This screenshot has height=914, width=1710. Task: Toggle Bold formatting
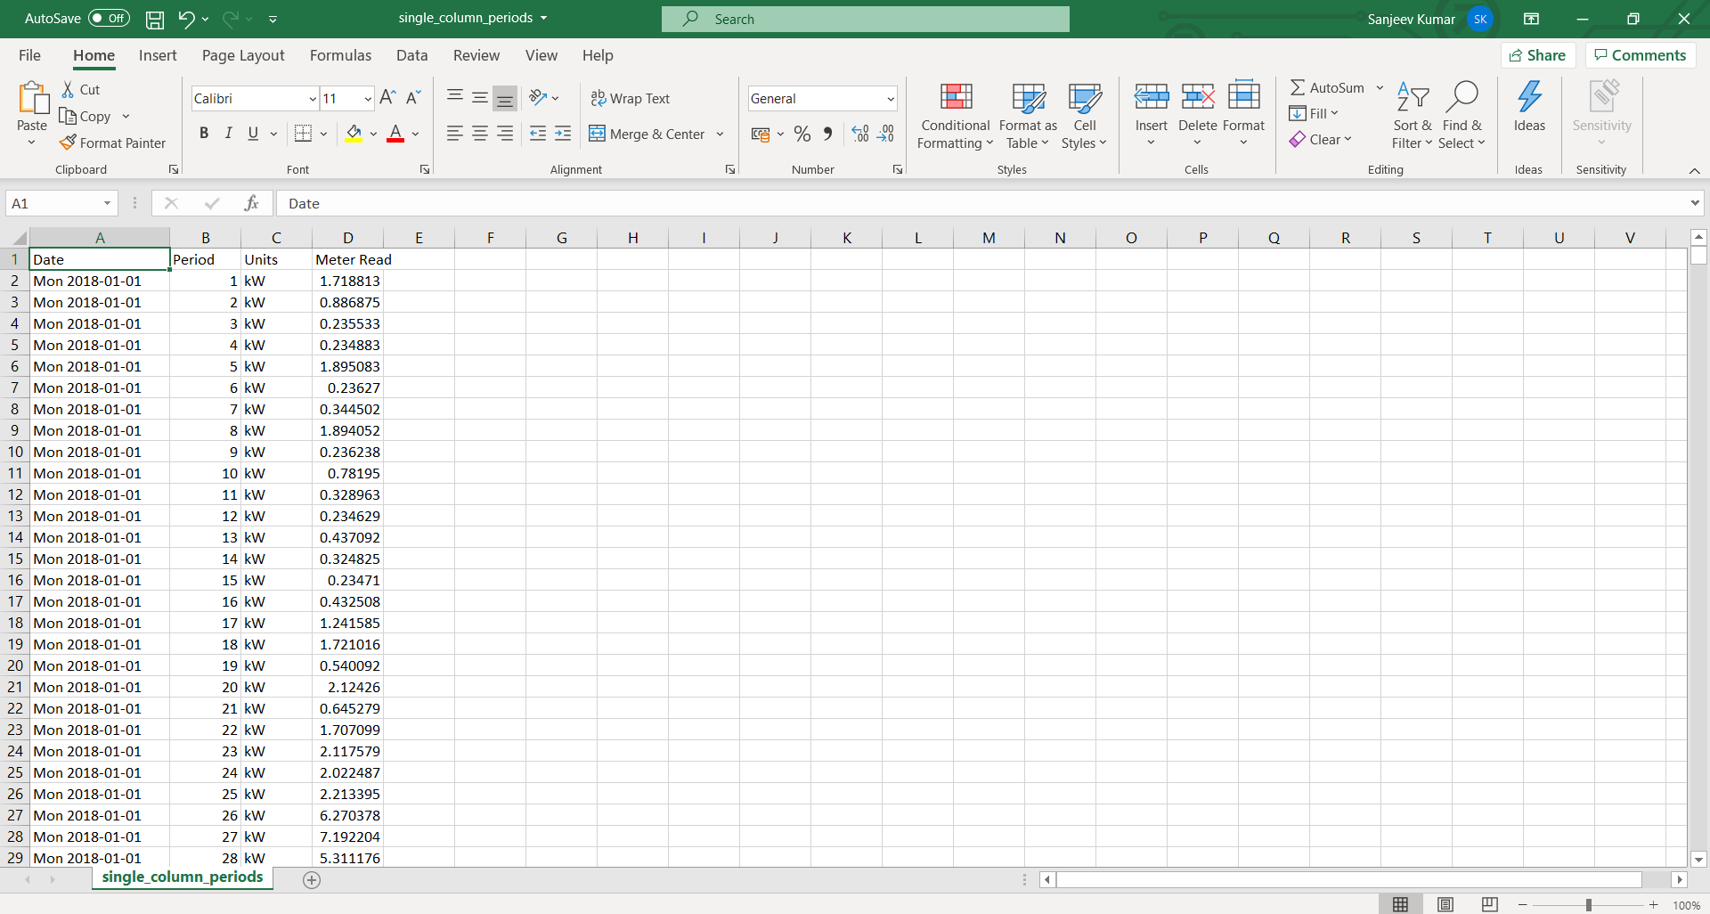click(x=204, y=133)
